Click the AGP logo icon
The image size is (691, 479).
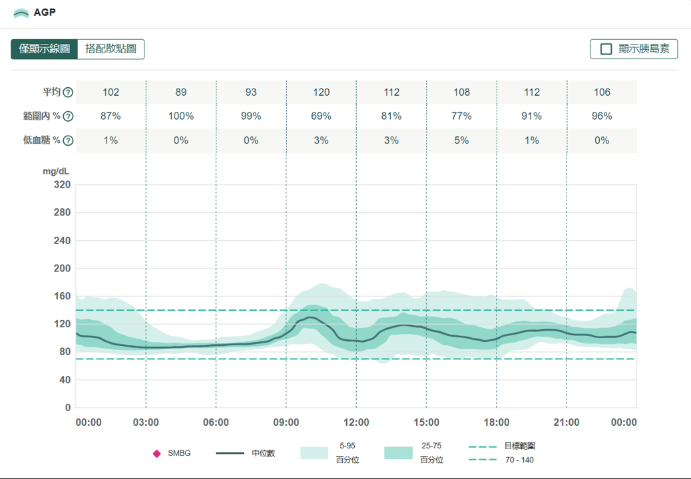tap(21, 13)
